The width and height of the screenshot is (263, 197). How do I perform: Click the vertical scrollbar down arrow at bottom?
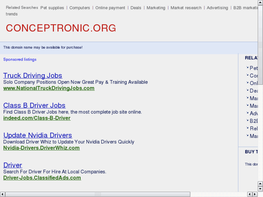(260, 189)
